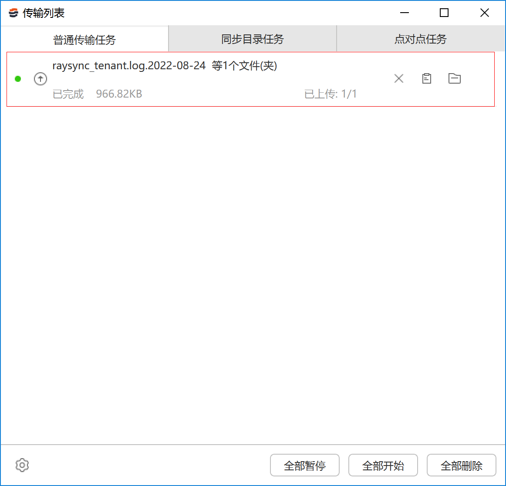The height and width of the screenshot is (486, 506).
Task: Open settings via the gear icon
Action: point(22,465)
